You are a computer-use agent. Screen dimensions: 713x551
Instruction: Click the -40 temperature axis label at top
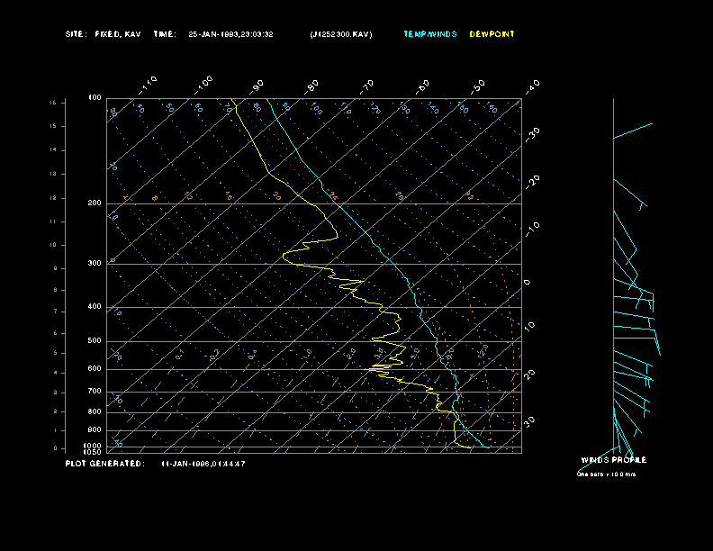tap(532, 86)
